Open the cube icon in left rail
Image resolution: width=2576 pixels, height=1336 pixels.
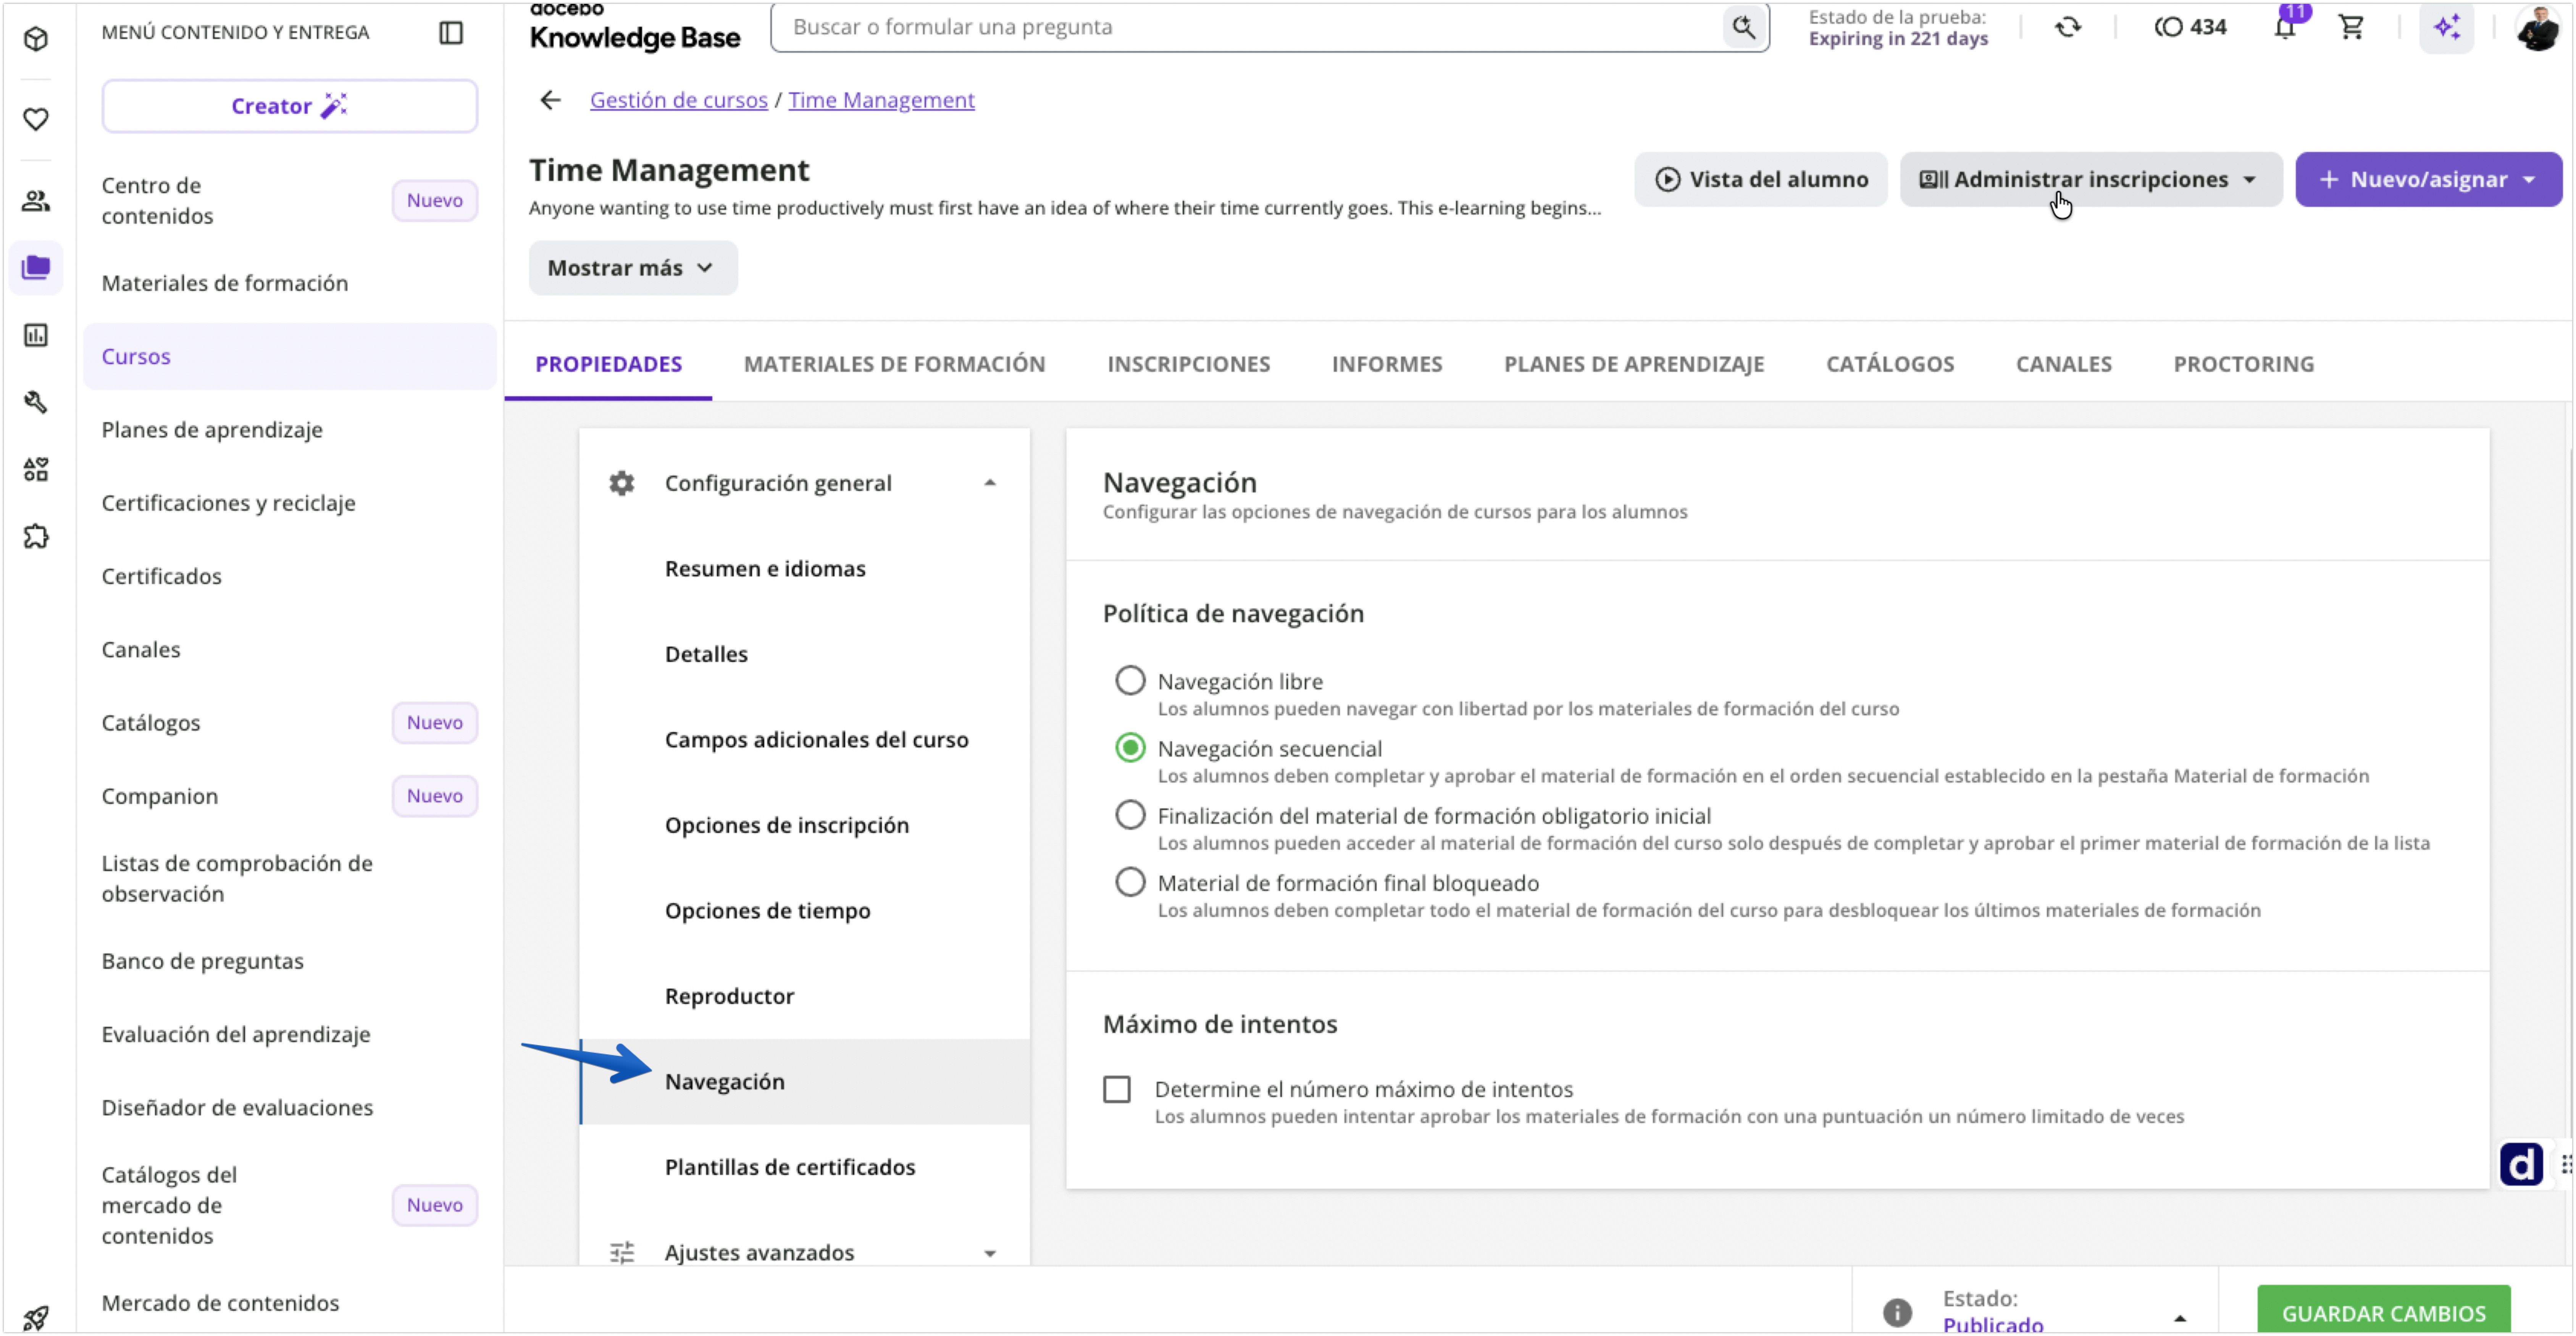36,39
